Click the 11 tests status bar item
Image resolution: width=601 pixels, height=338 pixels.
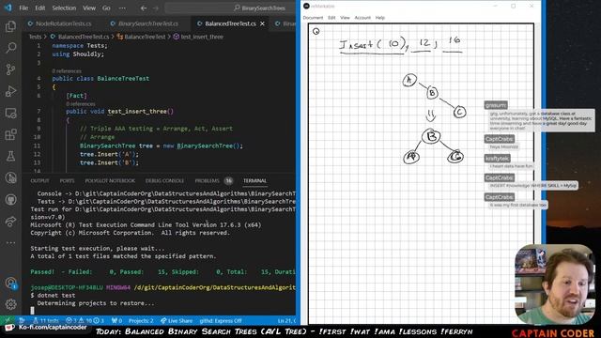46,320
